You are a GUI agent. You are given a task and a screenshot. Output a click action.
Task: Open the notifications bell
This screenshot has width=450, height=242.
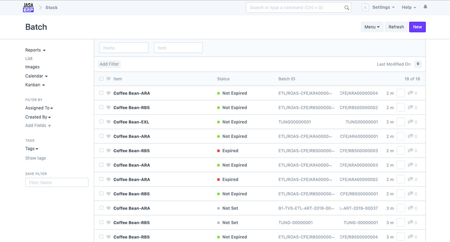[x=425, y=7]
